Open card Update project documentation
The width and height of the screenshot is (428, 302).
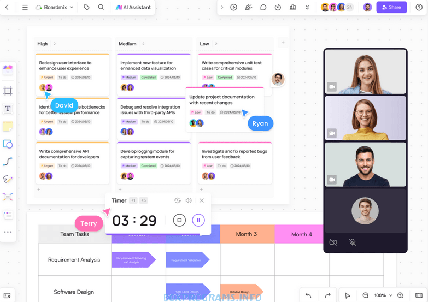225,110
